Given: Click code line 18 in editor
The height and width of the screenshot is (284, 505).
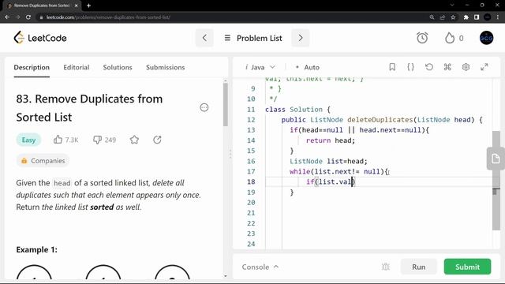Looking at the screenshot, I should click(379, 182).
